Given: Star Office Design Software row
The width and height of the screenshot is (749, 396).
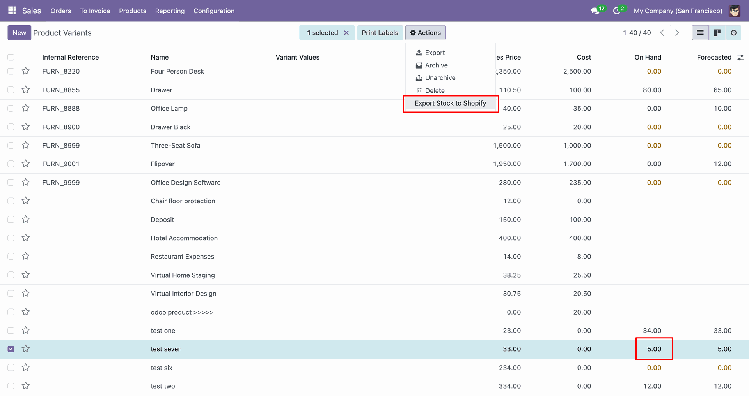Looking at the screenshot, I should (x=26, y=182).
